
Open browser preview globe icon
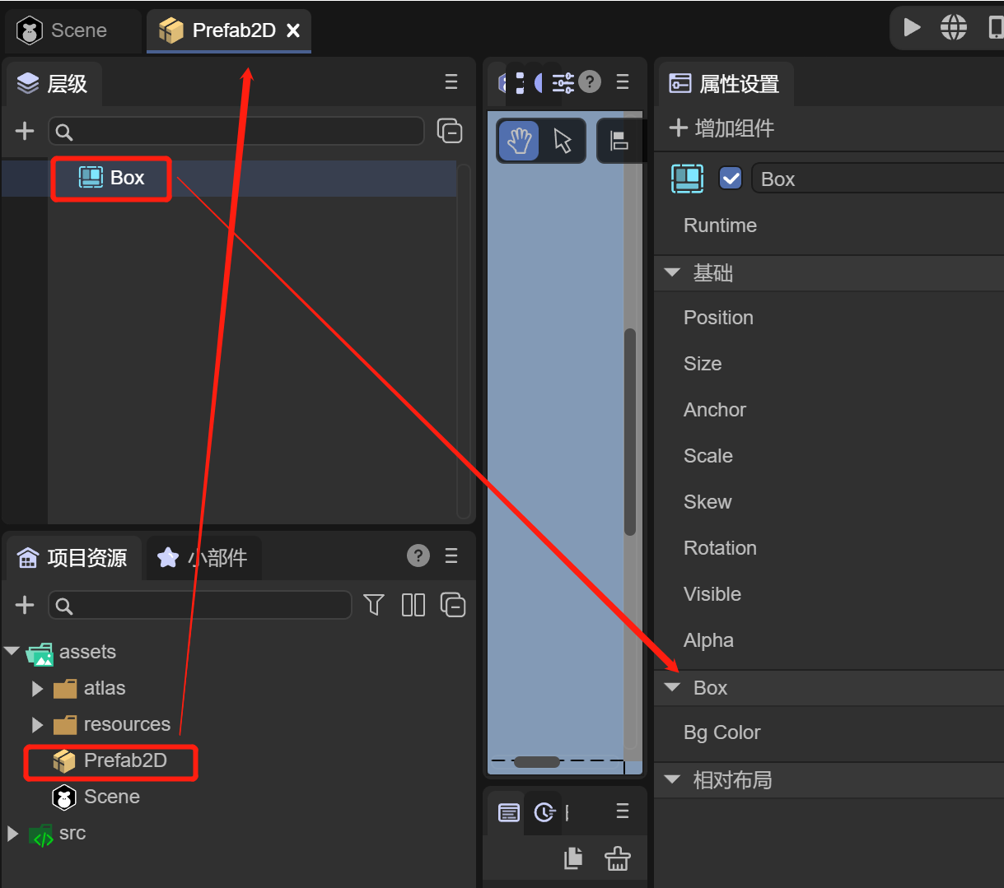[954, 27]
